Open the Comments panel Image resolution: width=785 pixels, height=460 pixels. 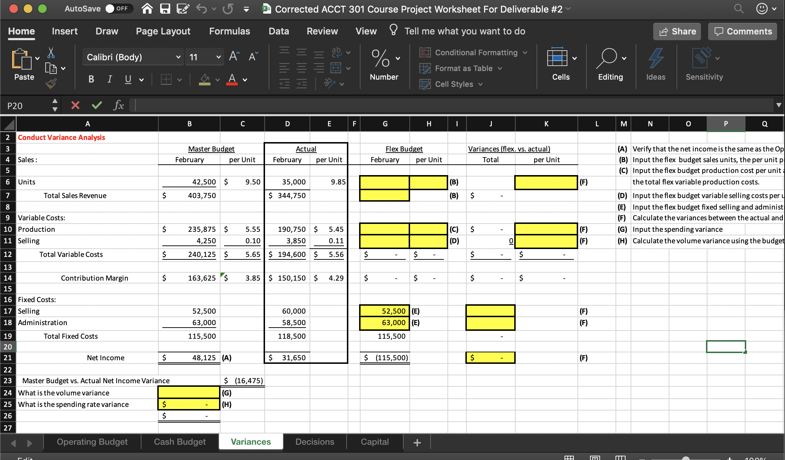click(x=742, y=31)
